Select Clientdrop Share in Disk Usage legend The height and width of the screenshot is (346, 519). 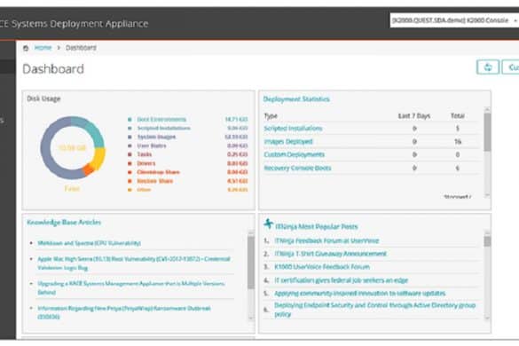click(x=158, y=172)
